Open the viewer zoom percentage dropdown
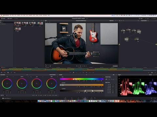 pos(46,20)
